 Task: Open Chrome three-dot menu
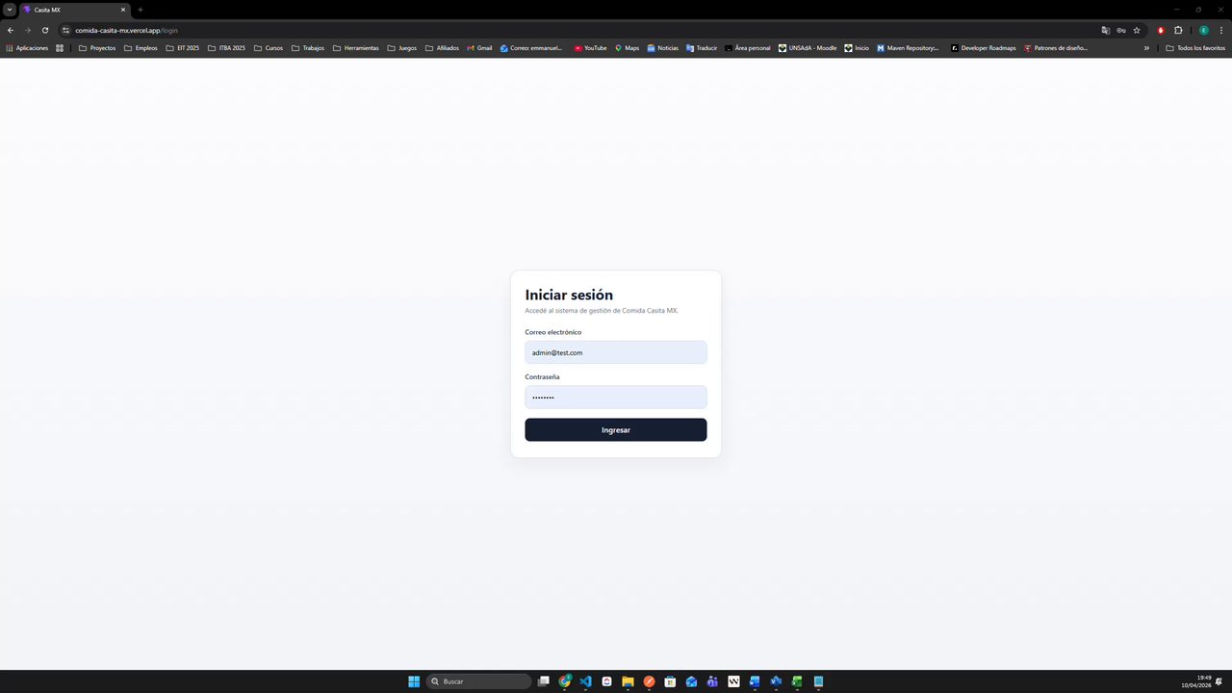1220,30
